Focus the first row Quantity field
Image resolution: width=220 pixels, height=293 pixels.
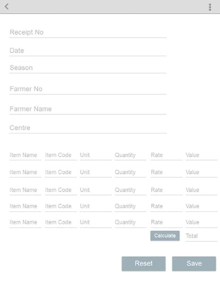[130, 155]
